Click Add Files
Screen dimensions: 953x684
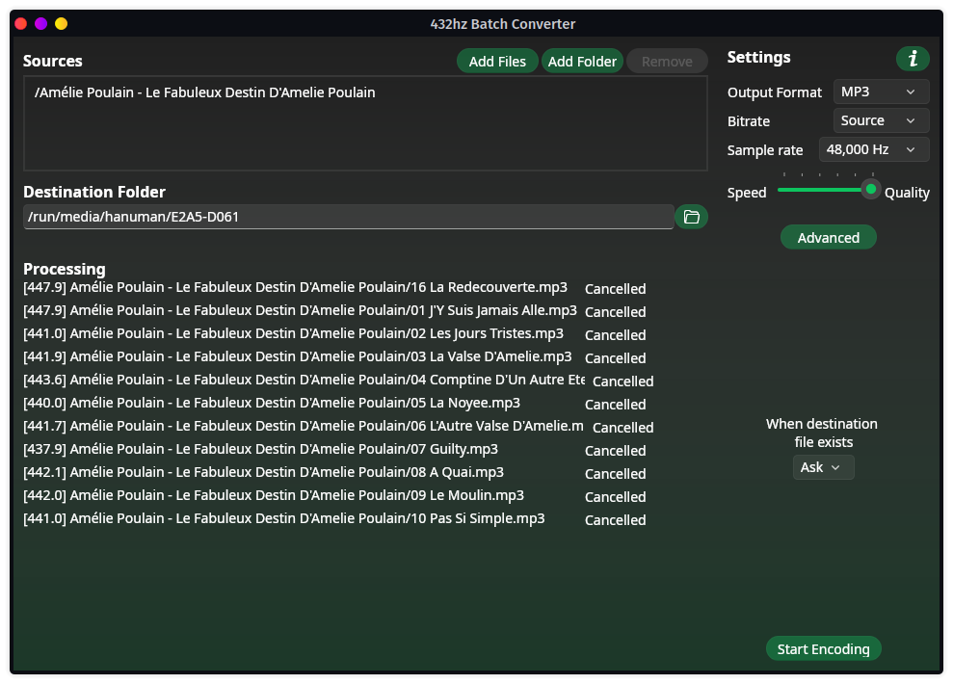click(x=496, y=60)
